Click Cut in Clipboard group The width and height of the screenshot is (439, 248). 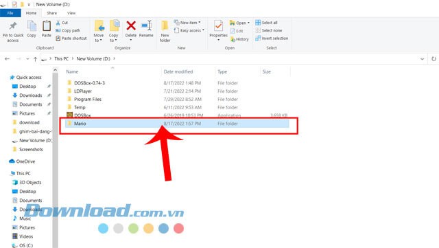[x=62, y=23]
